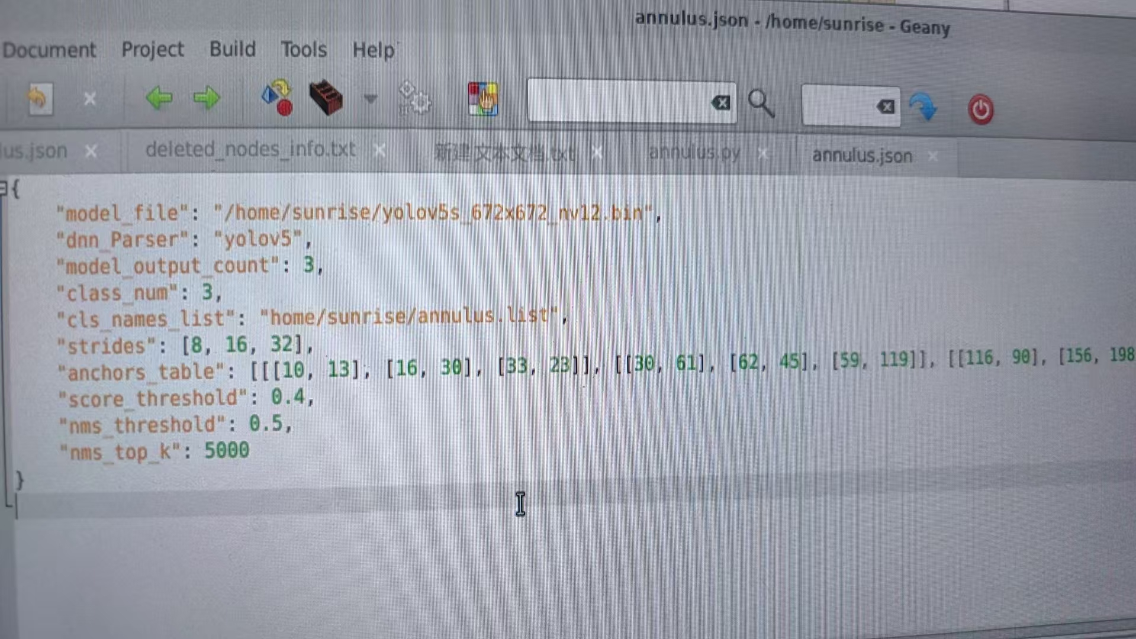Click the red Quit power icon
This screenshot has height=639, width=1136.
tap(980, 110)
